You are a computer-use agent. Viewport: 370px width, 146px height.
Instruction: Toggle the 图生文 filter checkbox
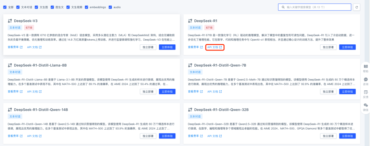(x=52, y=7)
